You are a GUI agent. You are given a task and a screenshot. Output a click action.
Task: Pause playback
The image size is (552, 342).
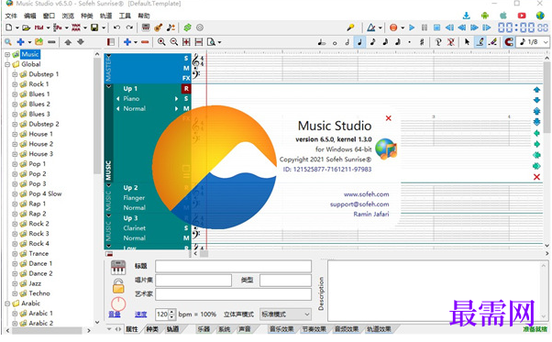point(425,28)
